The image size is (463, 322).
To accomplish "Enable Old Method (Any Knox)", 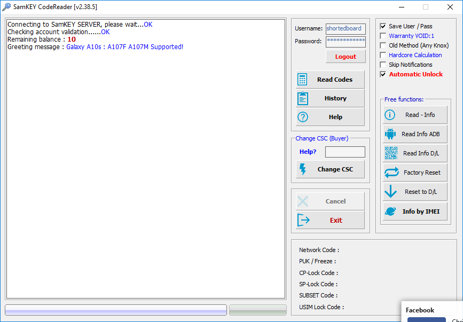I will 382,45.
